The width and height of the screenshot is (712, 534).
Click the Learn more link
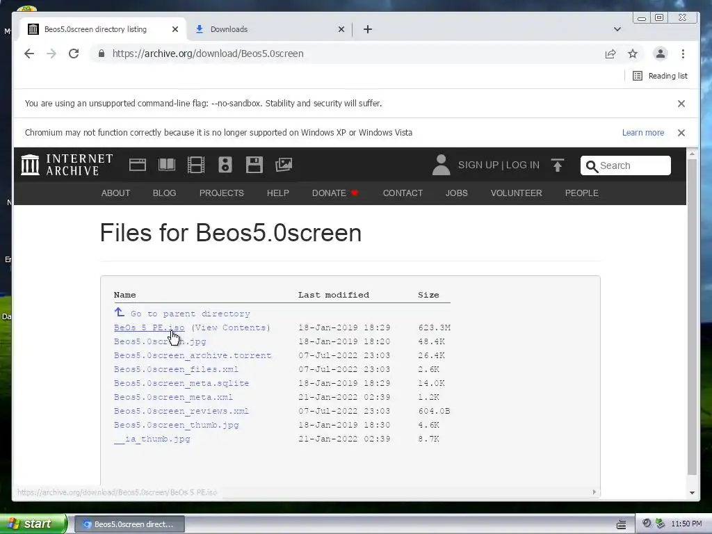643,133
